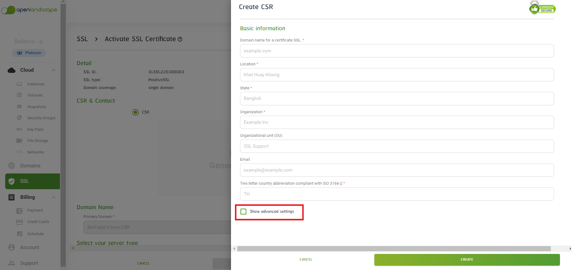Image resolution: width=572 pixels, height=270 pixels.
Task: Click the Instances monitor icon in sidebar
Action: coord(19,84)
